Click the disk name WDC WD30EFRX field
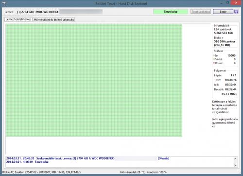Image resolution: width=243 pixels, height=176 pixels. pyautogui.click(x=60, y=12)
